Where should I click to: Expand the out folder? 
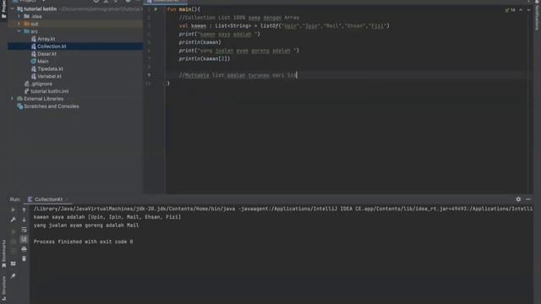pos(19,24)
